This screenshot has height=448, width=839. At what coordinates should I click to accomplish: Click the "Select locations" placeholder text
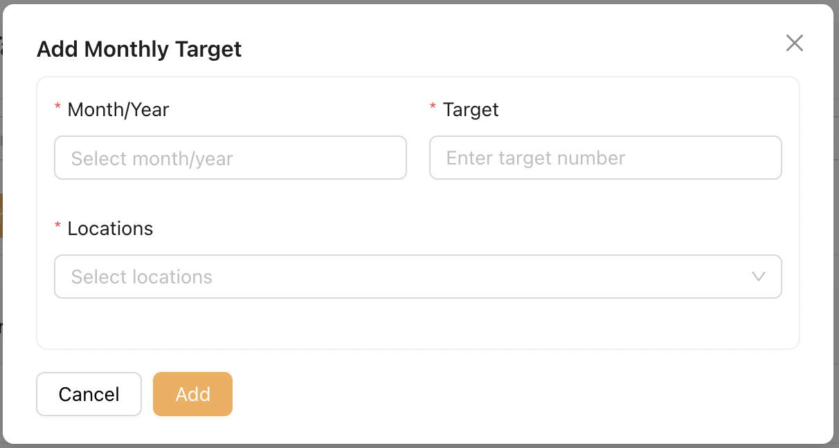pyautogui.click(x=142, y=277)
